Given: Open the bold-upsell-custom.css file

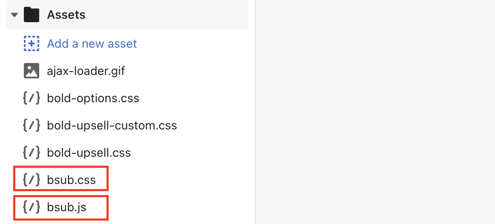Looking at the screenshot, I should coord(112,126).
